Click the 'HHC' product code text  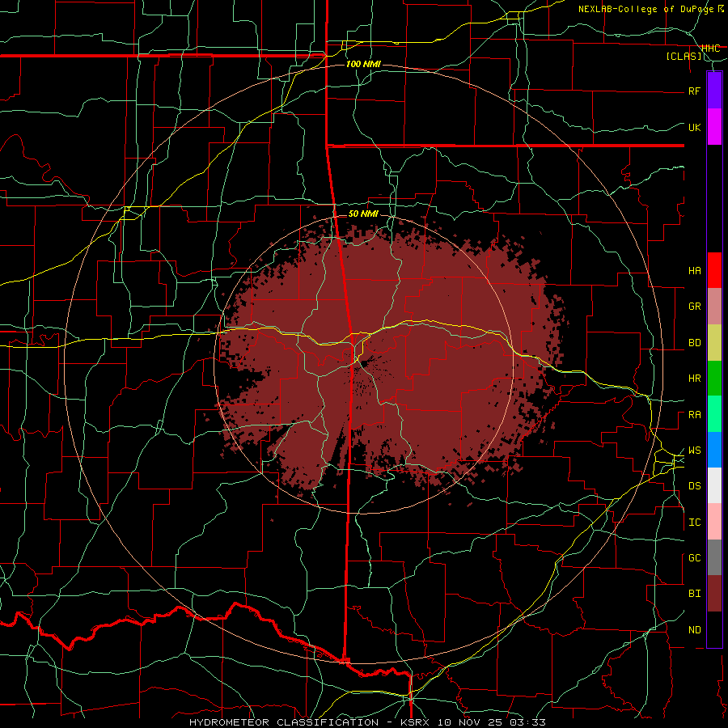[711, 49]
